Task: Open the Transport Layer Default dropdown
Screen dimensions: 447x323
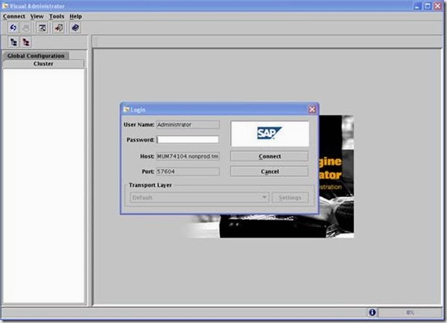Action: pos(200,198)
